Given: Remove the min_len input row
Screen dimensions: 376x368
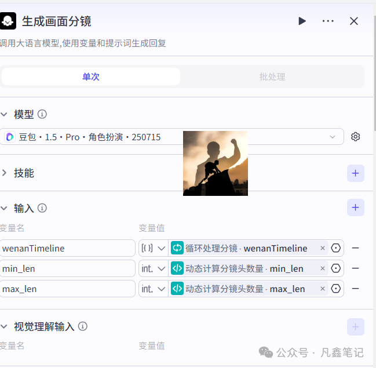Looking at the screenshot, I should coord(355,268).
